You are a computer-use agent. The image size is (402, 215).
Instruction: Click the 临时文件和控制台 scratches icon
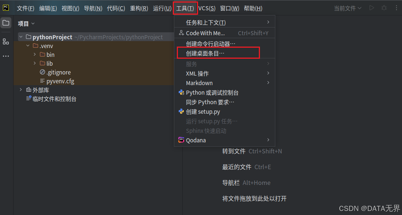pyautogui.click(x=29, y=98)
